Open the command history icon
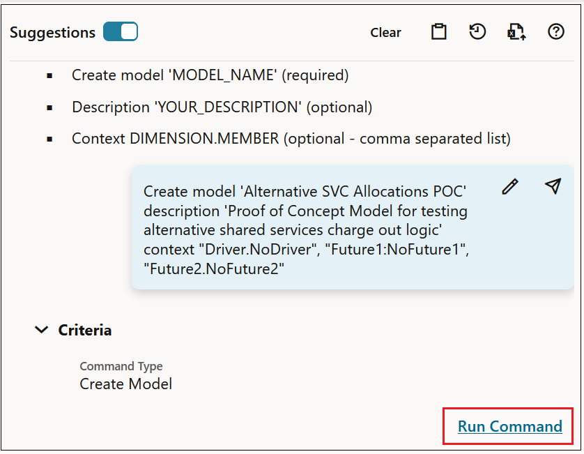This screenshot has width=584, height=454. pos(477,32)
